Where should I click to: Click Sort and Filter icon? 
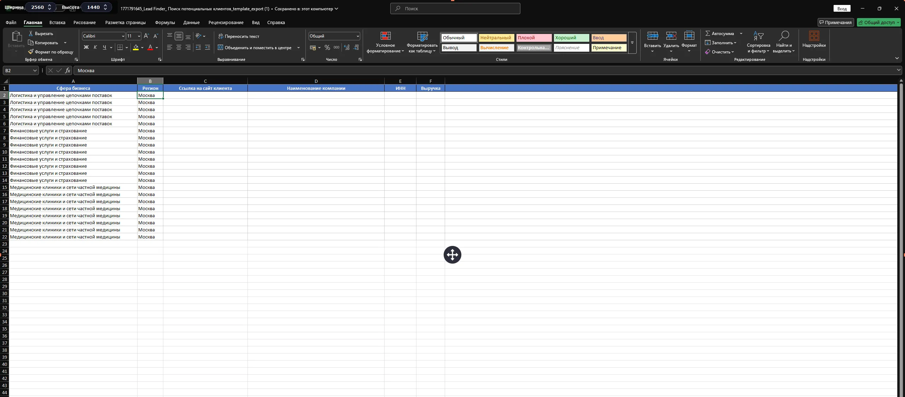coord(758,36)
